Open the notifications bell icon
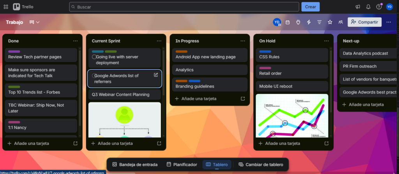The height and width of the screenshot is (174, 399). click(x=368, y=7)
